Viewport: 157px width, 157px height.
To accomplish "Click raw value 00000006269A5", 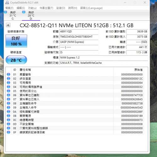I will [132, 99].
